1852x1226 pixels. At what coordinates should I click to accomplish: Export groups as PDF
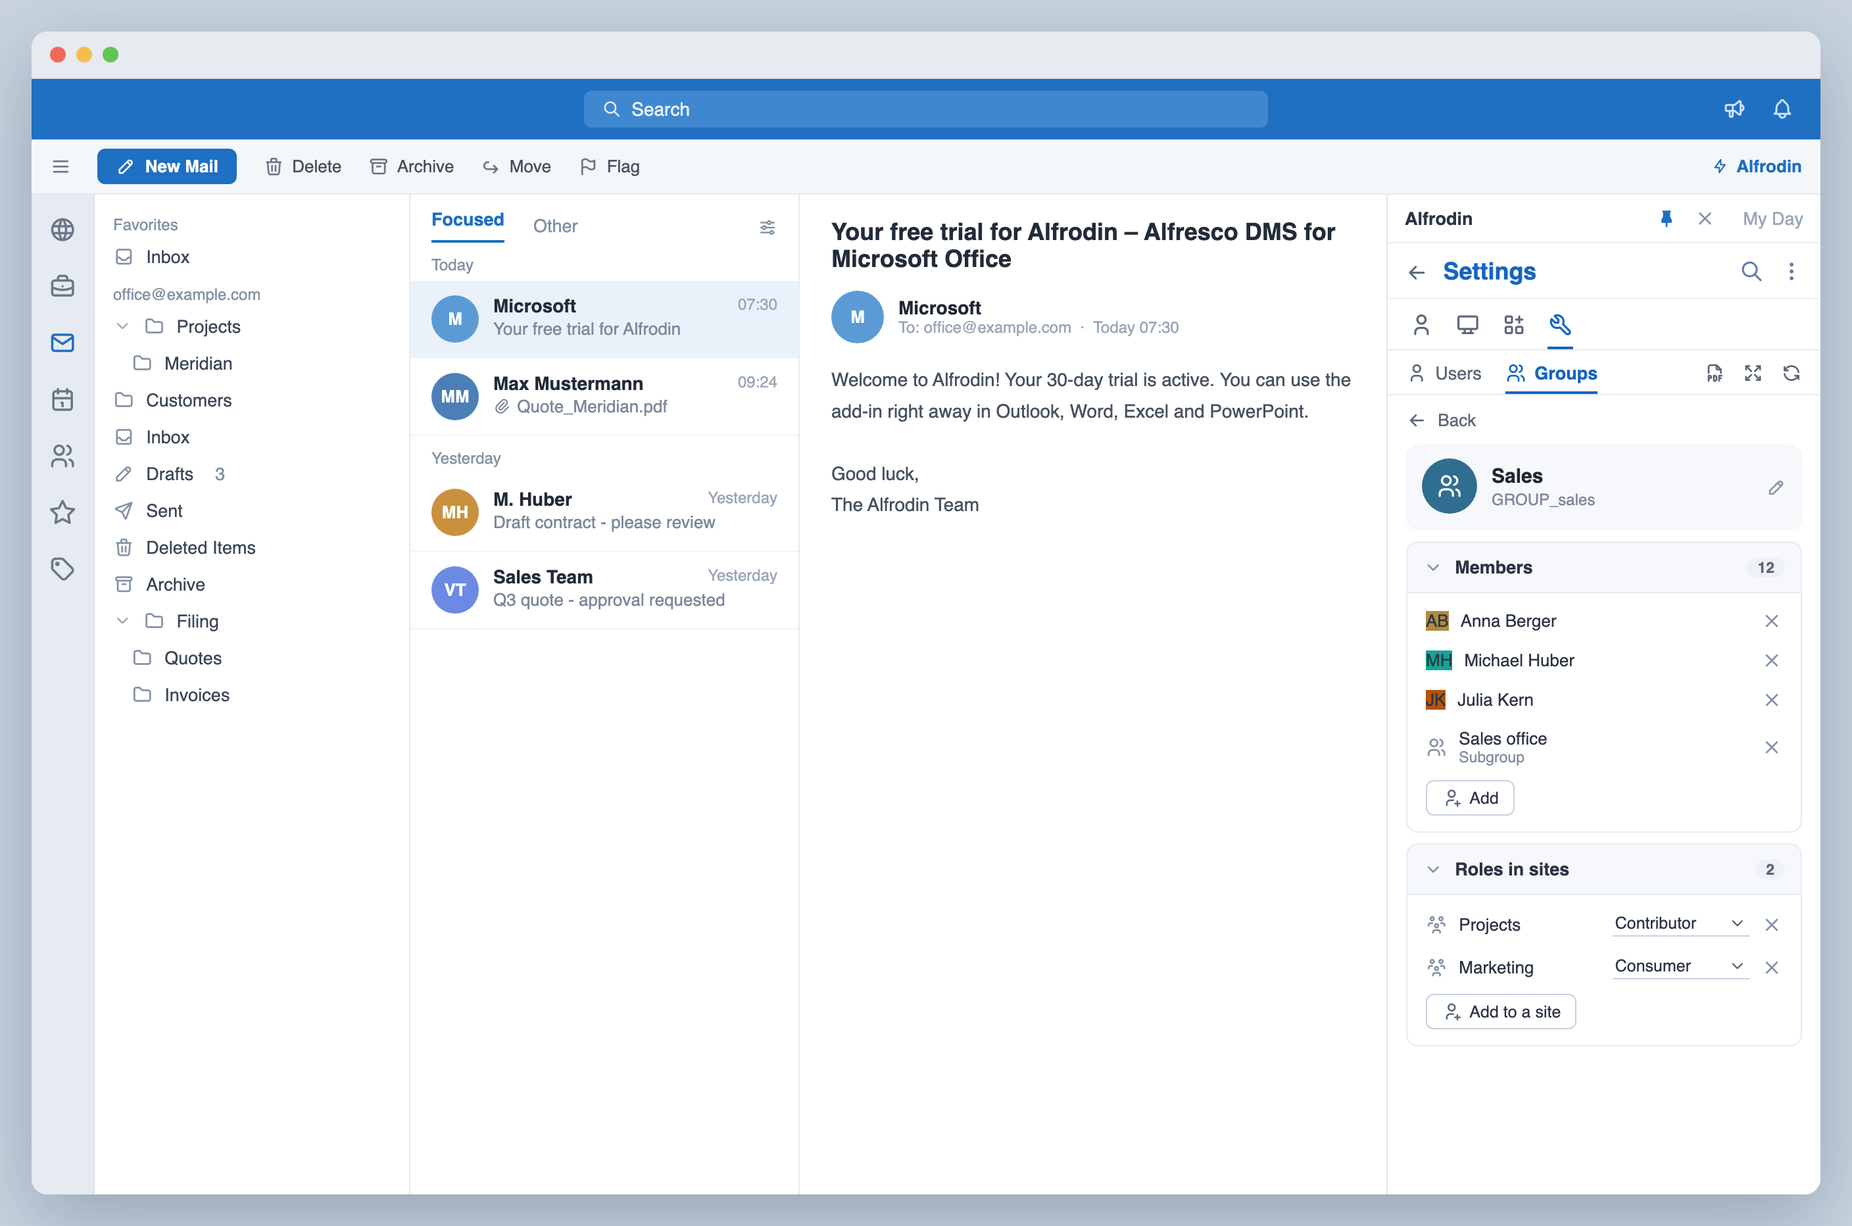[x=1715, y=374]
